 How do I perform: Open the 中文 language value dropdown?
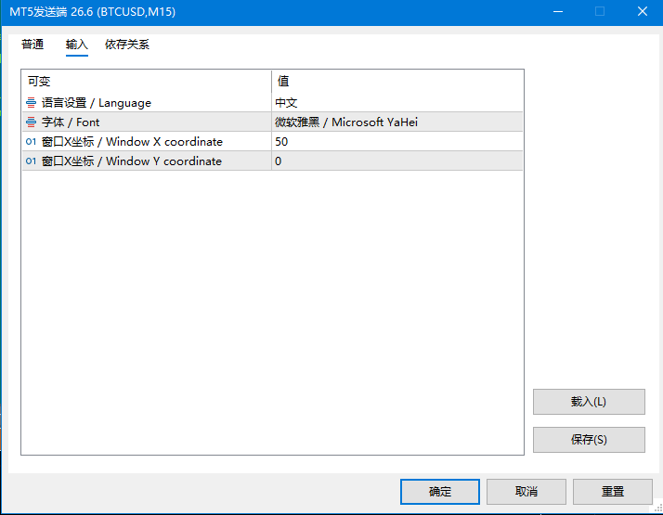tap(397, 103)
